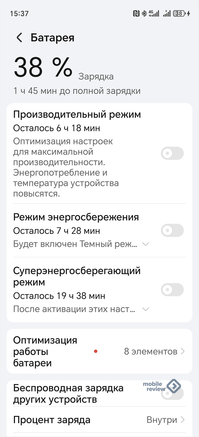The height and width of the screenshot is (437, 199).
Task: Toggle Суперэнергосберегающий режим switch
Action: pos(172,290)
